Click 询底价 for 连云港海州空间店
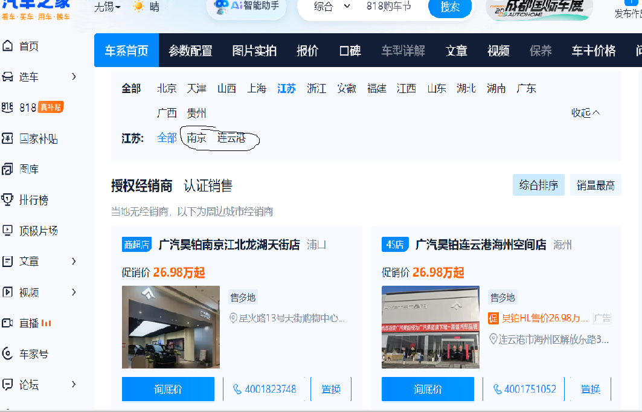This screenshot has height=412, width=642. (x=428, y=389)
